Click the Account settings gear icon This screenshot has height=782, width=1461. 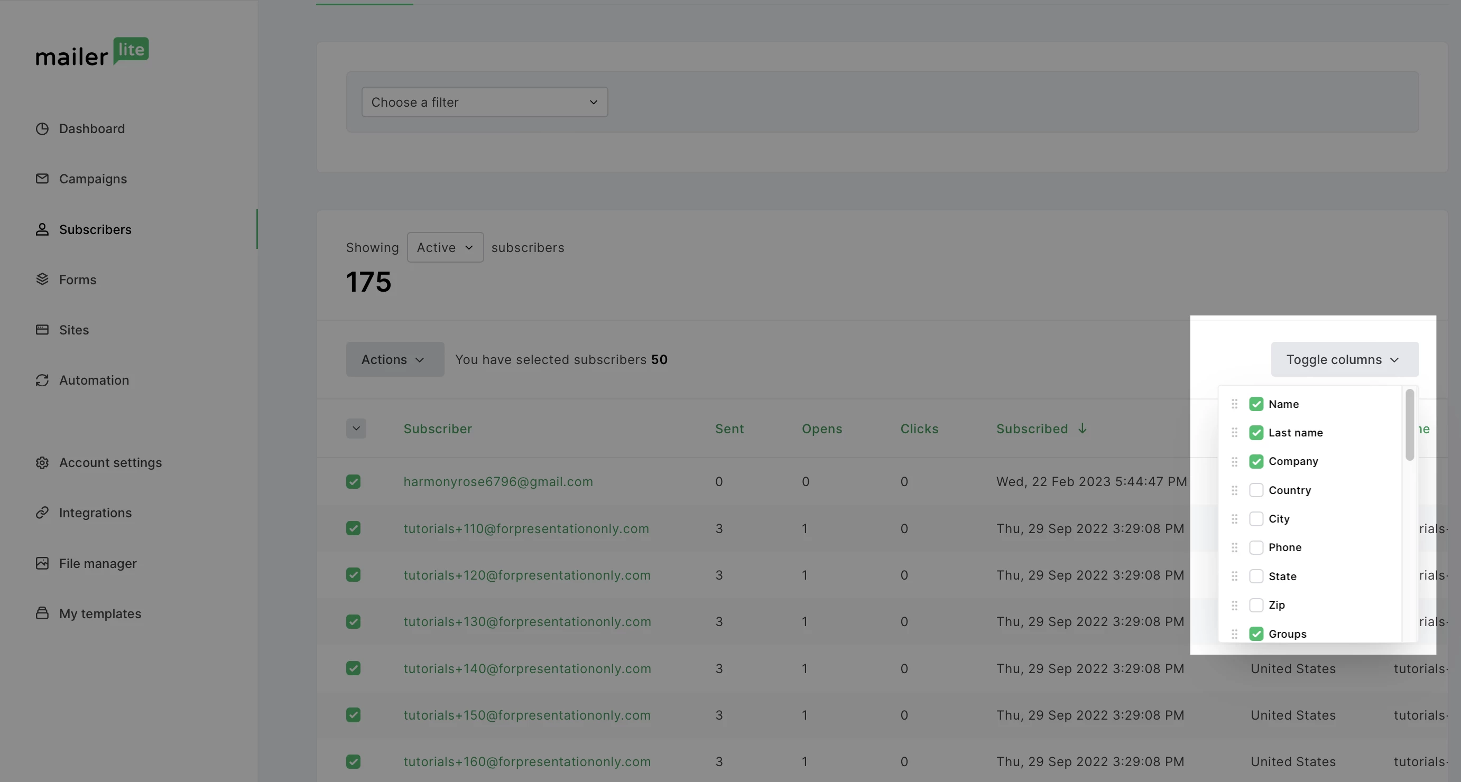[x=42, y=463]
